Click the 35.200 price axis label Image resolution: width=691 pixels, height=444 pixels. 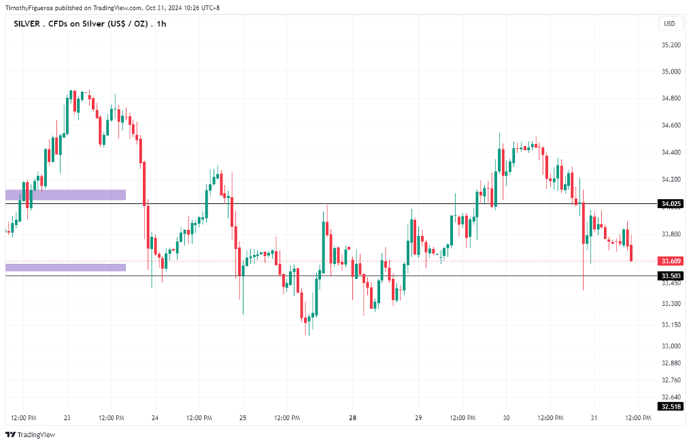pos(670,45)
